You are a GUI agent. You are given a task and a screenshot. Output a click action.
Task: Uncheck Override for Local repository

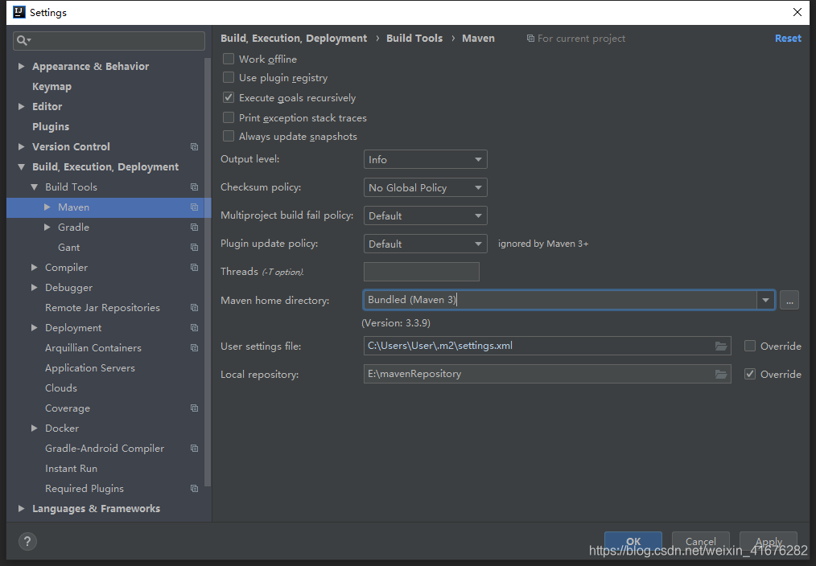tap(750, 374)
